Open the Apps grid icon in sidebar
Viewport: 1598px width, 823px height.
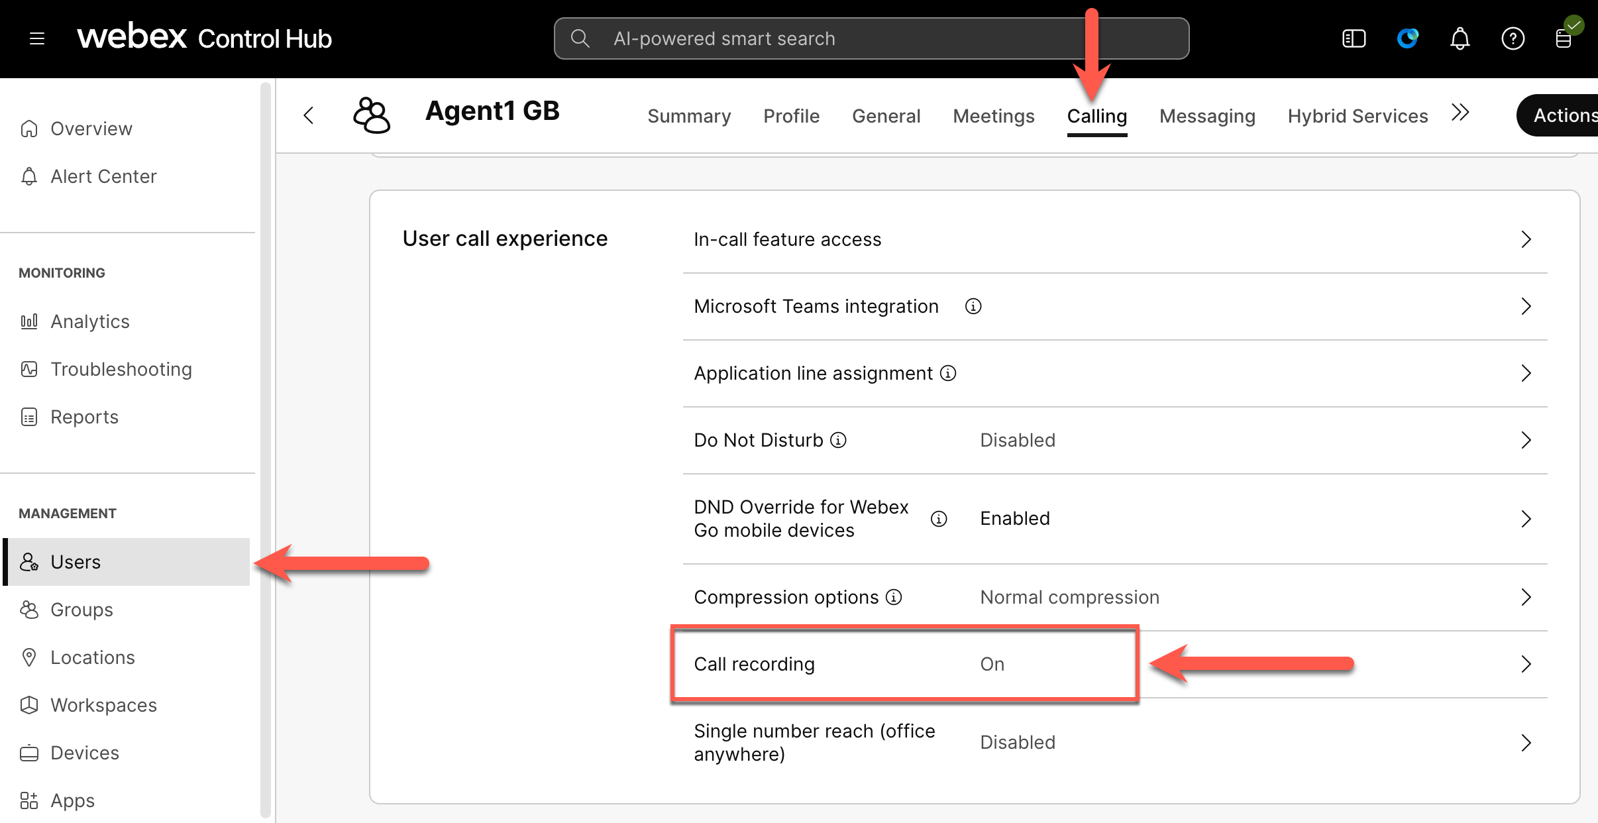pos(29,800)
